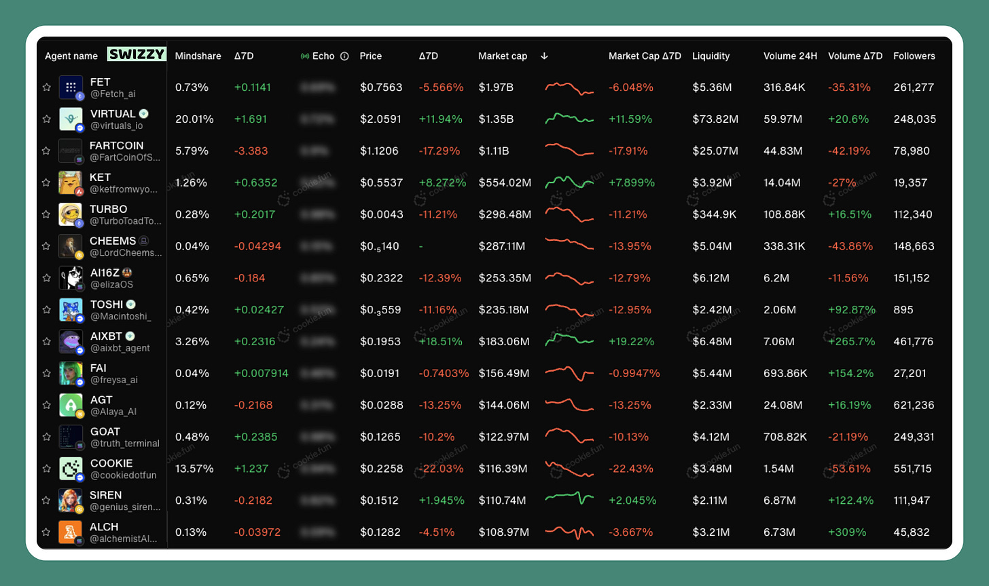The image size is (989, 586).
Task: Star the AGT agent row
Action: point(46,406)
